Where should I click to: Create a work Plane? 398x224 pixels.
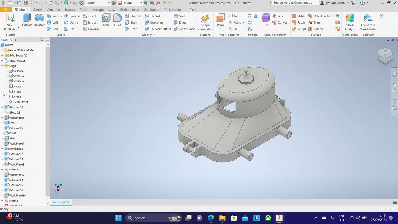(x=221, y=20)
